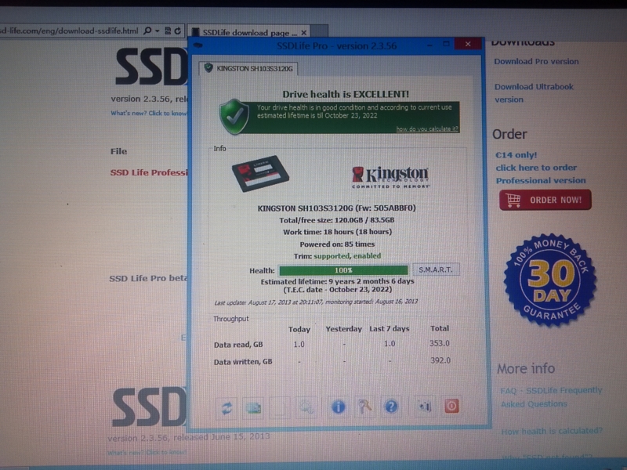Switch to SSDLife download page browser tab
Viewport: 627px width, 470px height.
point(248,32)
